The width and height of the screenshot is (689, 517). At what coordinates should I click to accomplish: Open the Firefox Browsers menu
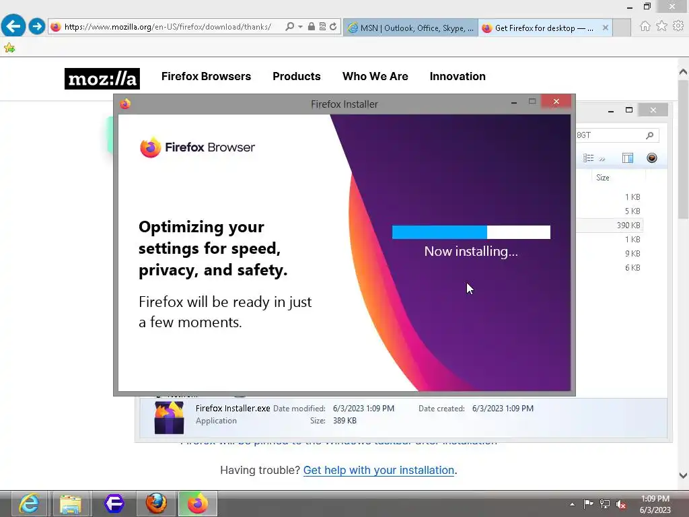206,76
